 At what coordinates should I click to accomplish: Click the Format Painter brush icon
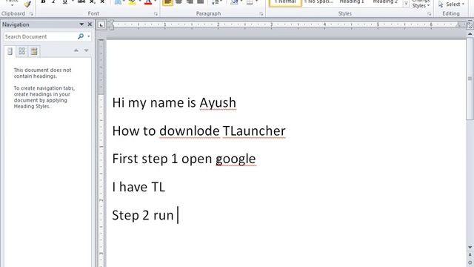click(x=27, y=4)
